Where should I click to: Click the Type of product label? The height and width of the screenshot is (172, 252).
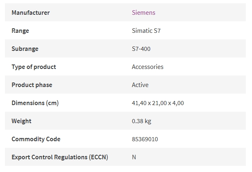coord(34,67)
